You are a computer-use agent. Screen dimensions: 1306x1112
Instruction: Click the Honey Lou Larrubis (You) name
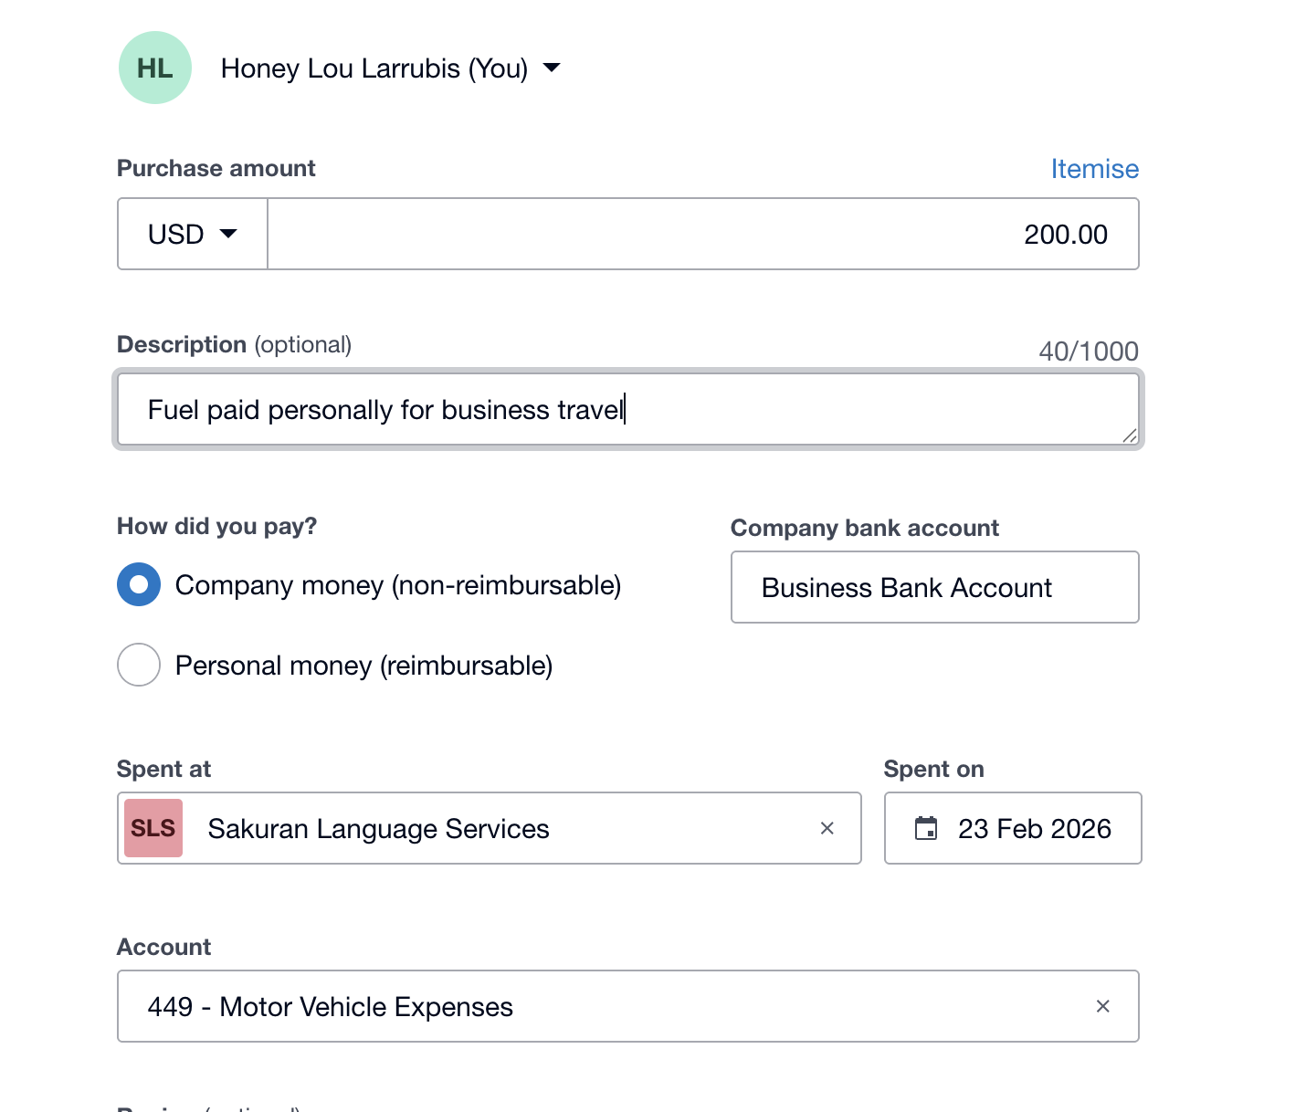pos(374,68)
